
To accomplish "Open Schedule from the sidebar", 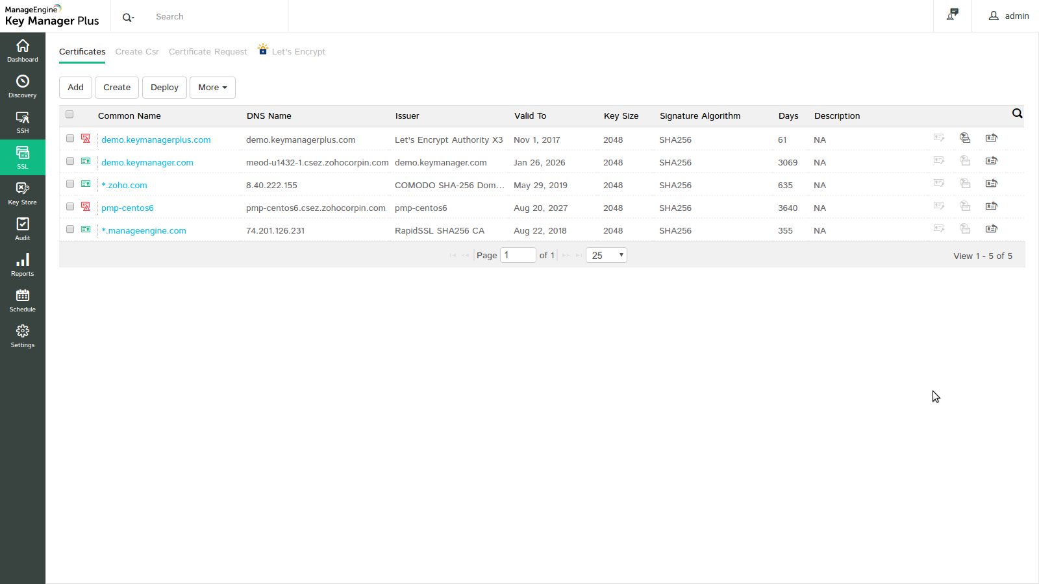I will [23, 300].
